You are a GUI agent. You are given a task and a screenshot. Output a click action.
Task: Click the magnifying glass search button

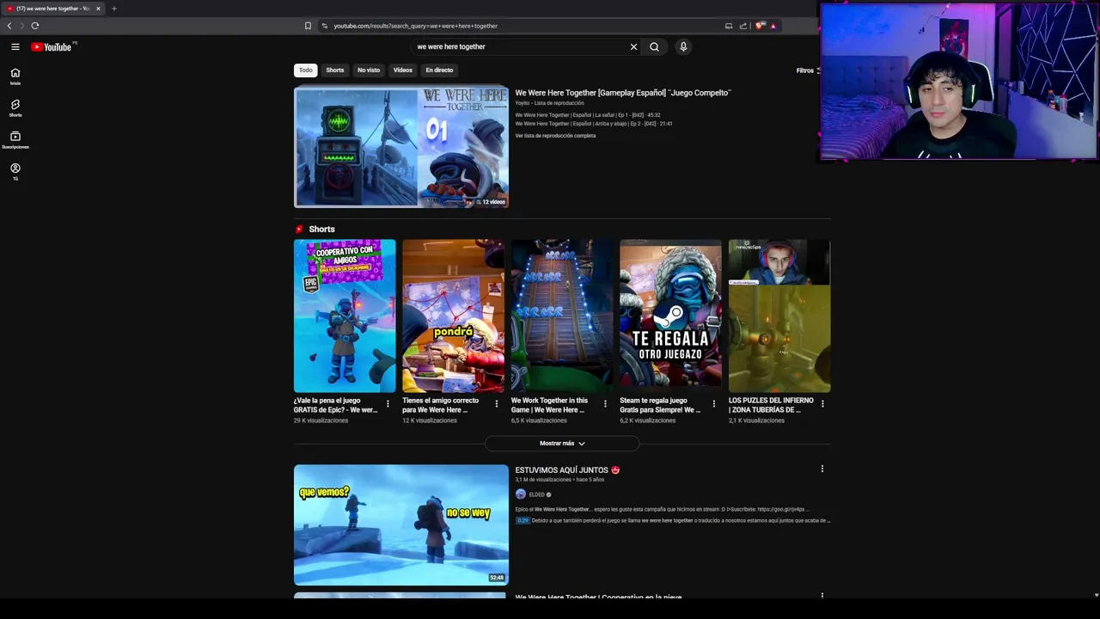click(654, 46)
